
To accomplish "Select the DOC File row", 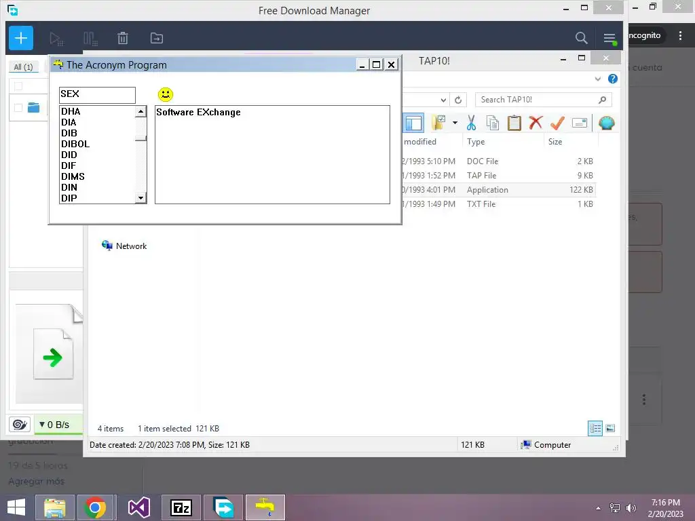I will [499, 161].
